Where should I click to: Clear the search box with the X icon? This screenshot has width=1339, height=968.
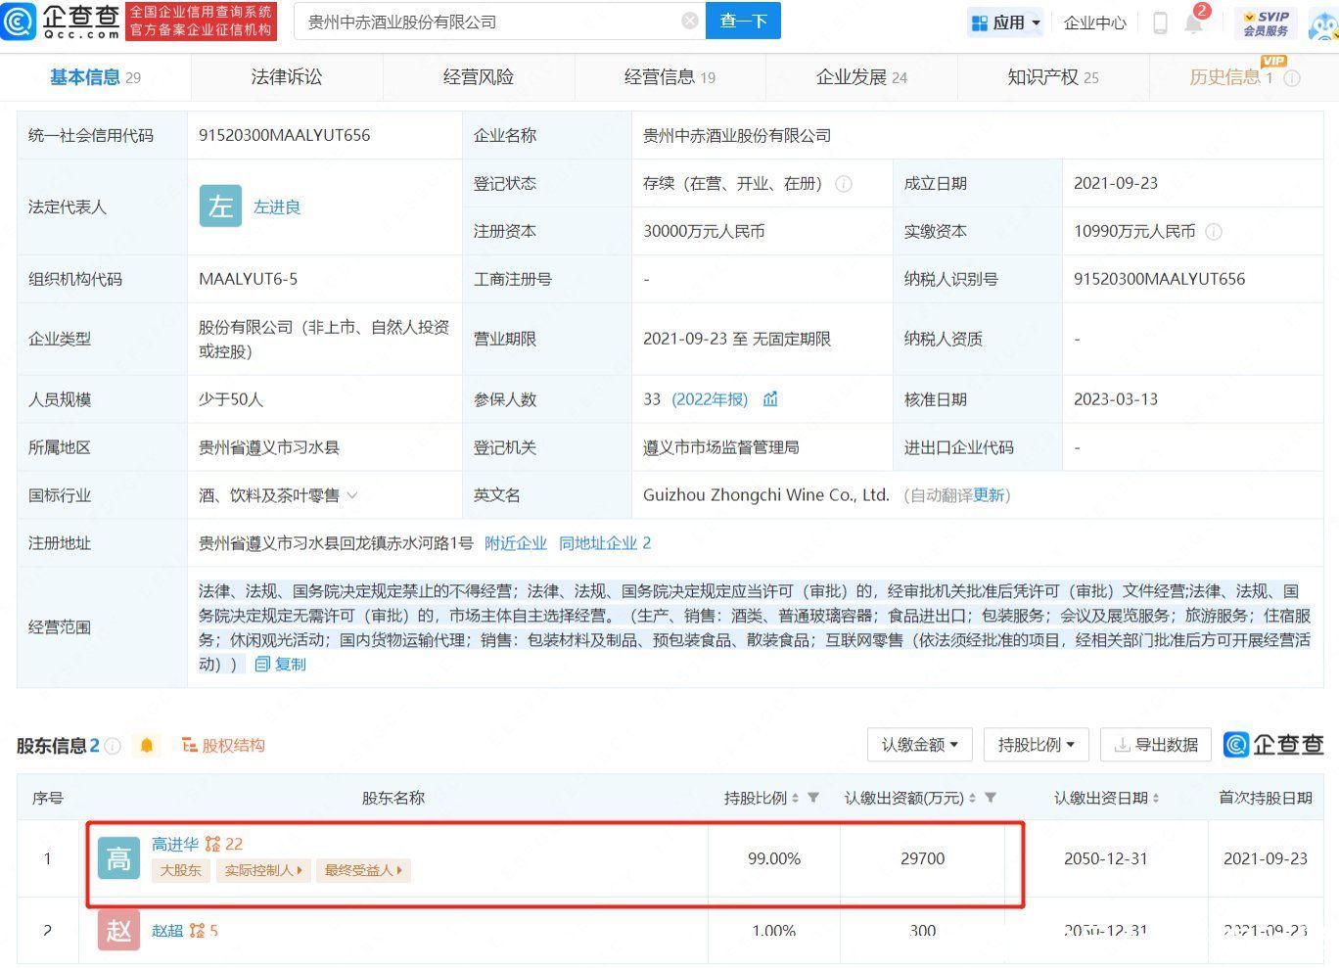tap(690, 21)
